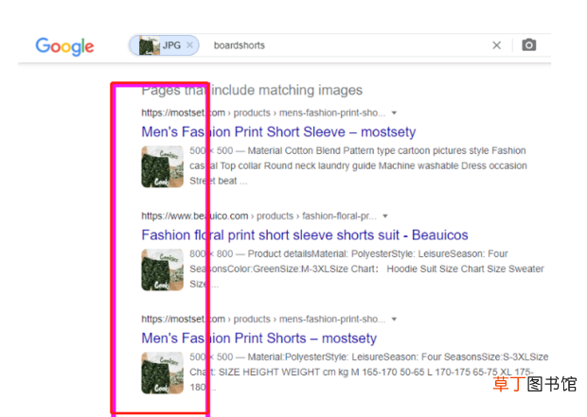Open Men's Fashion Print Shorts – mostsety result
Image resolution: width=587 pixels, height=417 pixels.
tap(259, 339)
